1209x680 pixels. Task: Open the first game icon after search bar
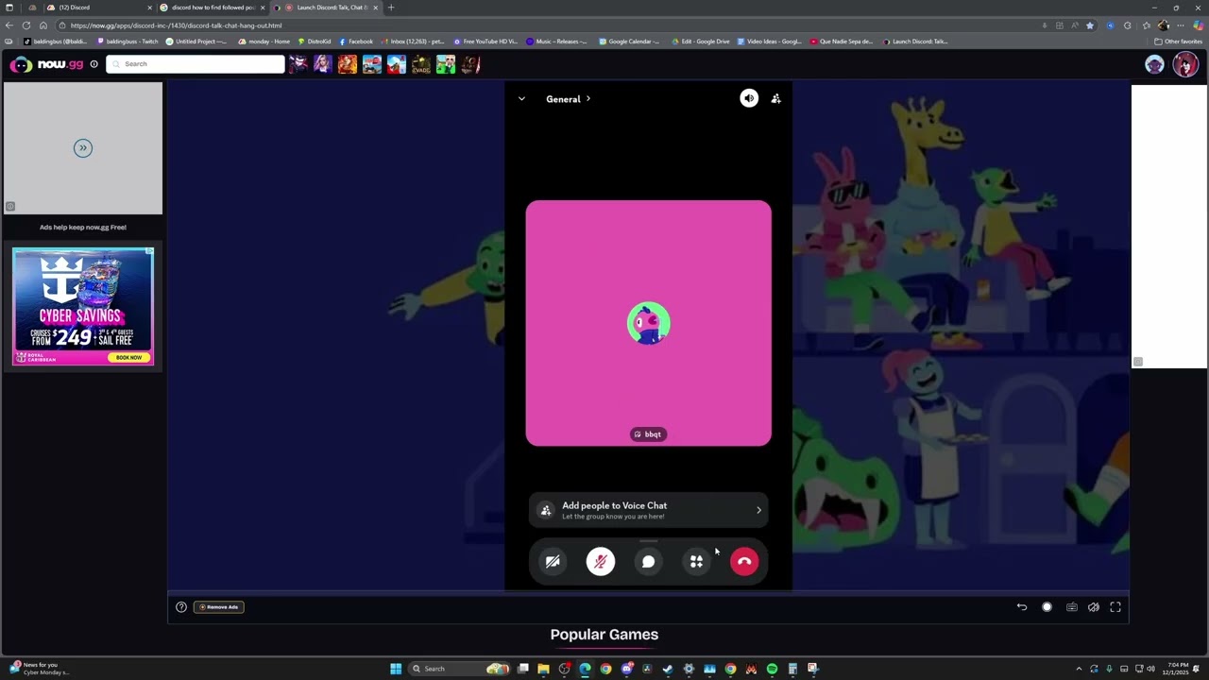click(x=298, y=64)
